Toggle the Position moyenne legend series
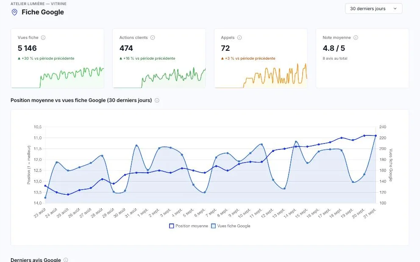Image resolution: width=420 pixels, height=262 pixels. coord(189,226)
